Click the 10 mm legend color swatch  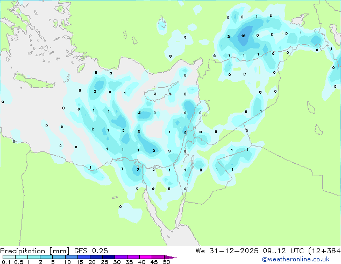[x=71, y=257]
